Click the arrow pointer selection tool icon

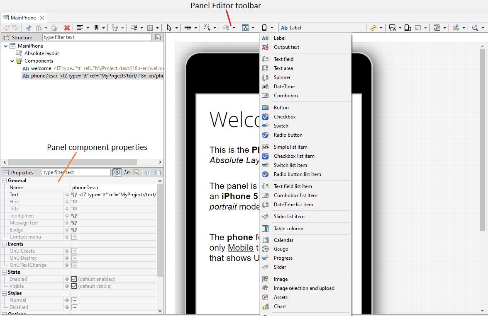coord(169,28)
